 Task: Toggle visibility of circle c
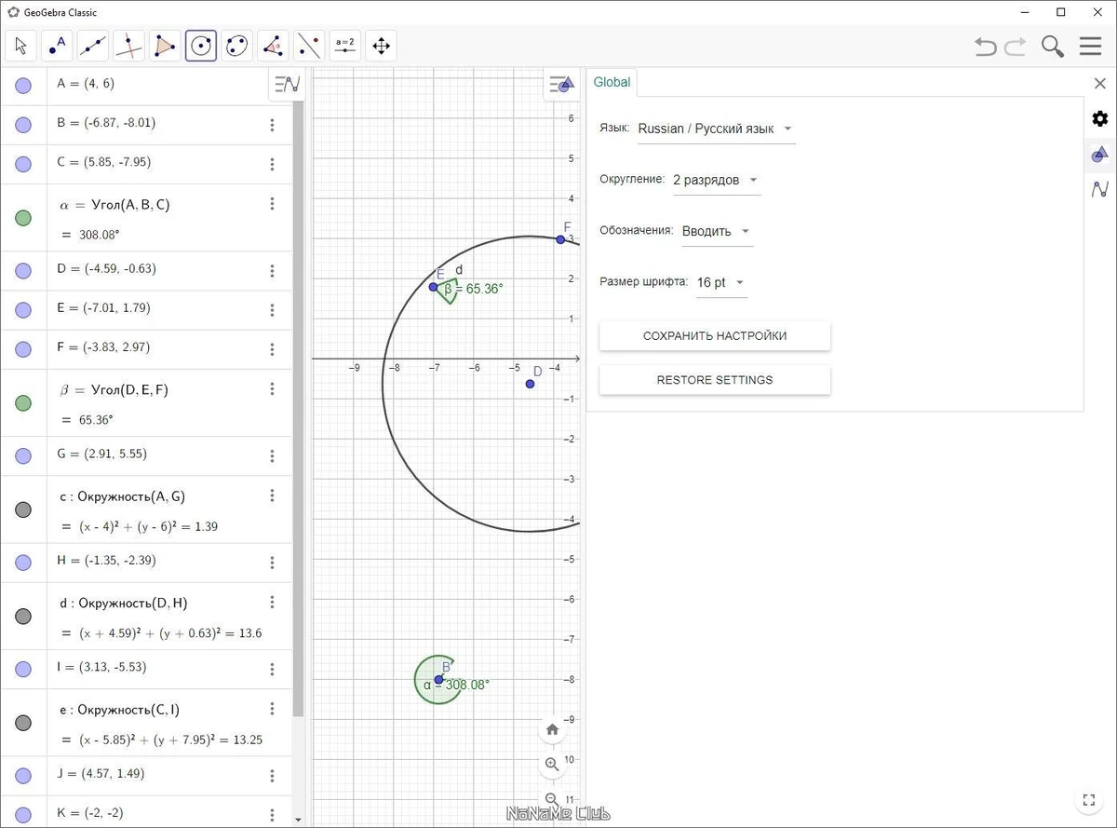coord(23,509)
